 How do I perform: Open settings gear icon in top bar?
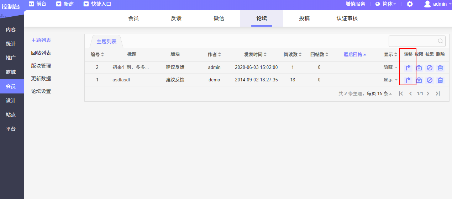(410, 4)
